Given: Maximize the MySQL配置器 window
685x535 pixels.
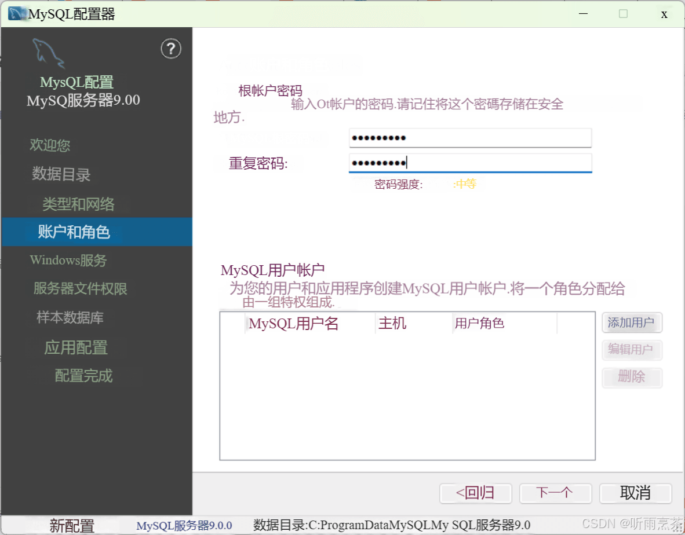Looking at the screenshot, I should tap(624, 14).
